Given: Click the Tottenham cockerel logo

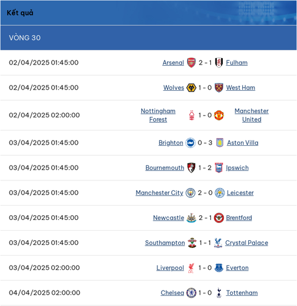Looking at the screenshot, I should tap(219, 293).
